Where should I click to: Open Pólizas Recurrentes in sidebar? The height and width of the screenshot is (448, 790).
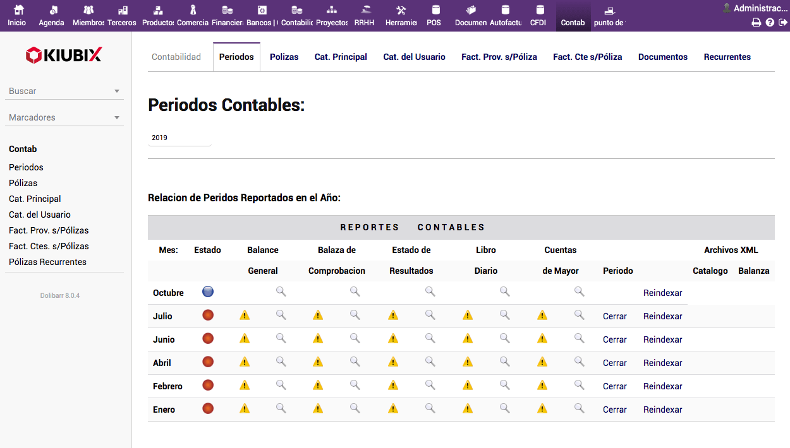(47, 262)
